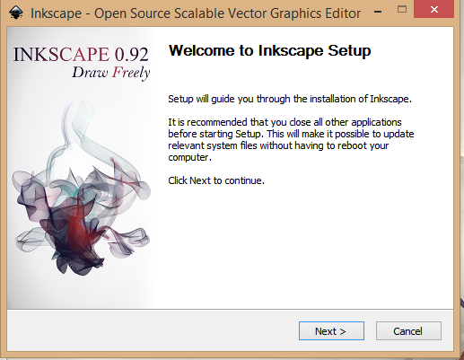Screen dimensions: 464x360
Task: Close the setup window with red X
Action: pyautogui.click(x=433, y=9)
